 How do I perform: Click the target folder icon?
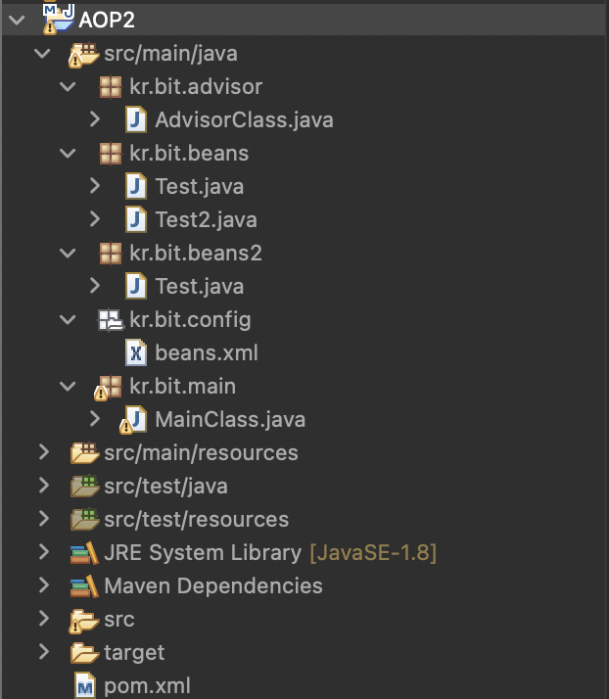pyautogui.click(x=84, y=653)
